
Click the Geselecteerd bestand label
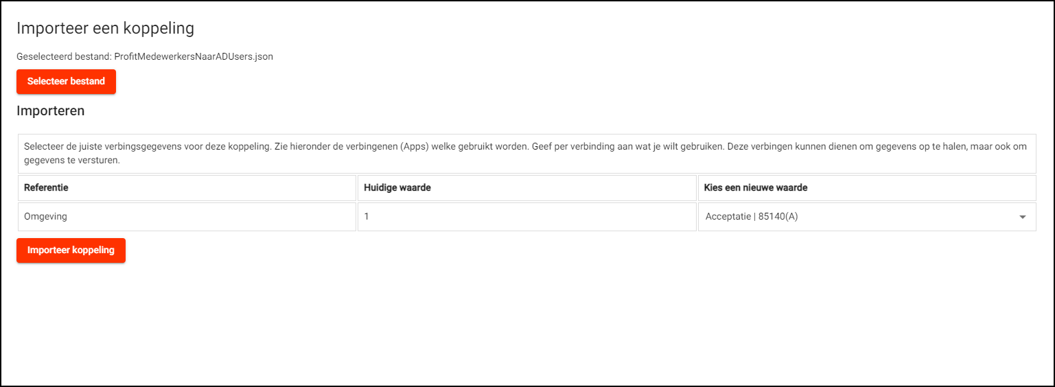click(64, 57)
